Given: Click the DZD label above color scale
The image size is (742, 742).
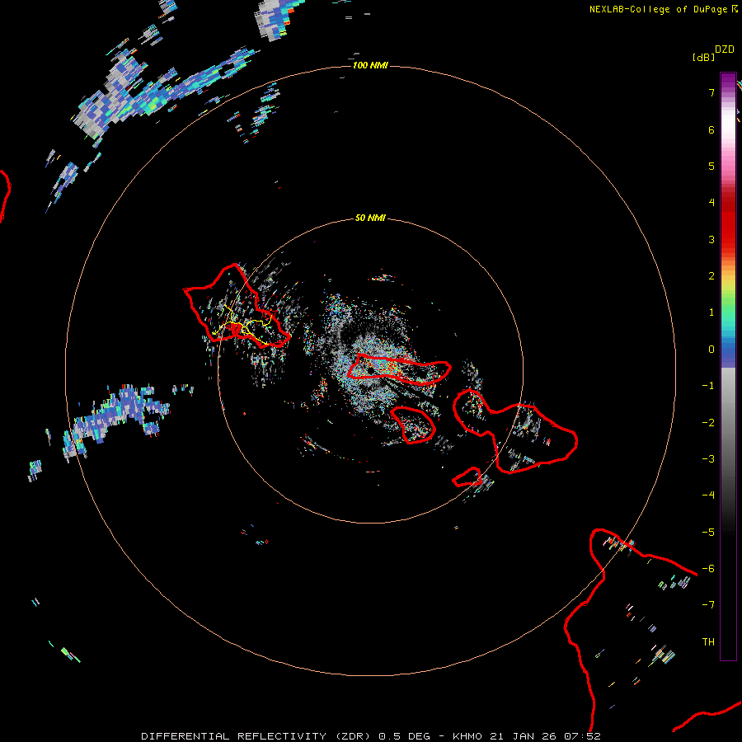Looking at the screenshot, I should click(x=725, y=49).
